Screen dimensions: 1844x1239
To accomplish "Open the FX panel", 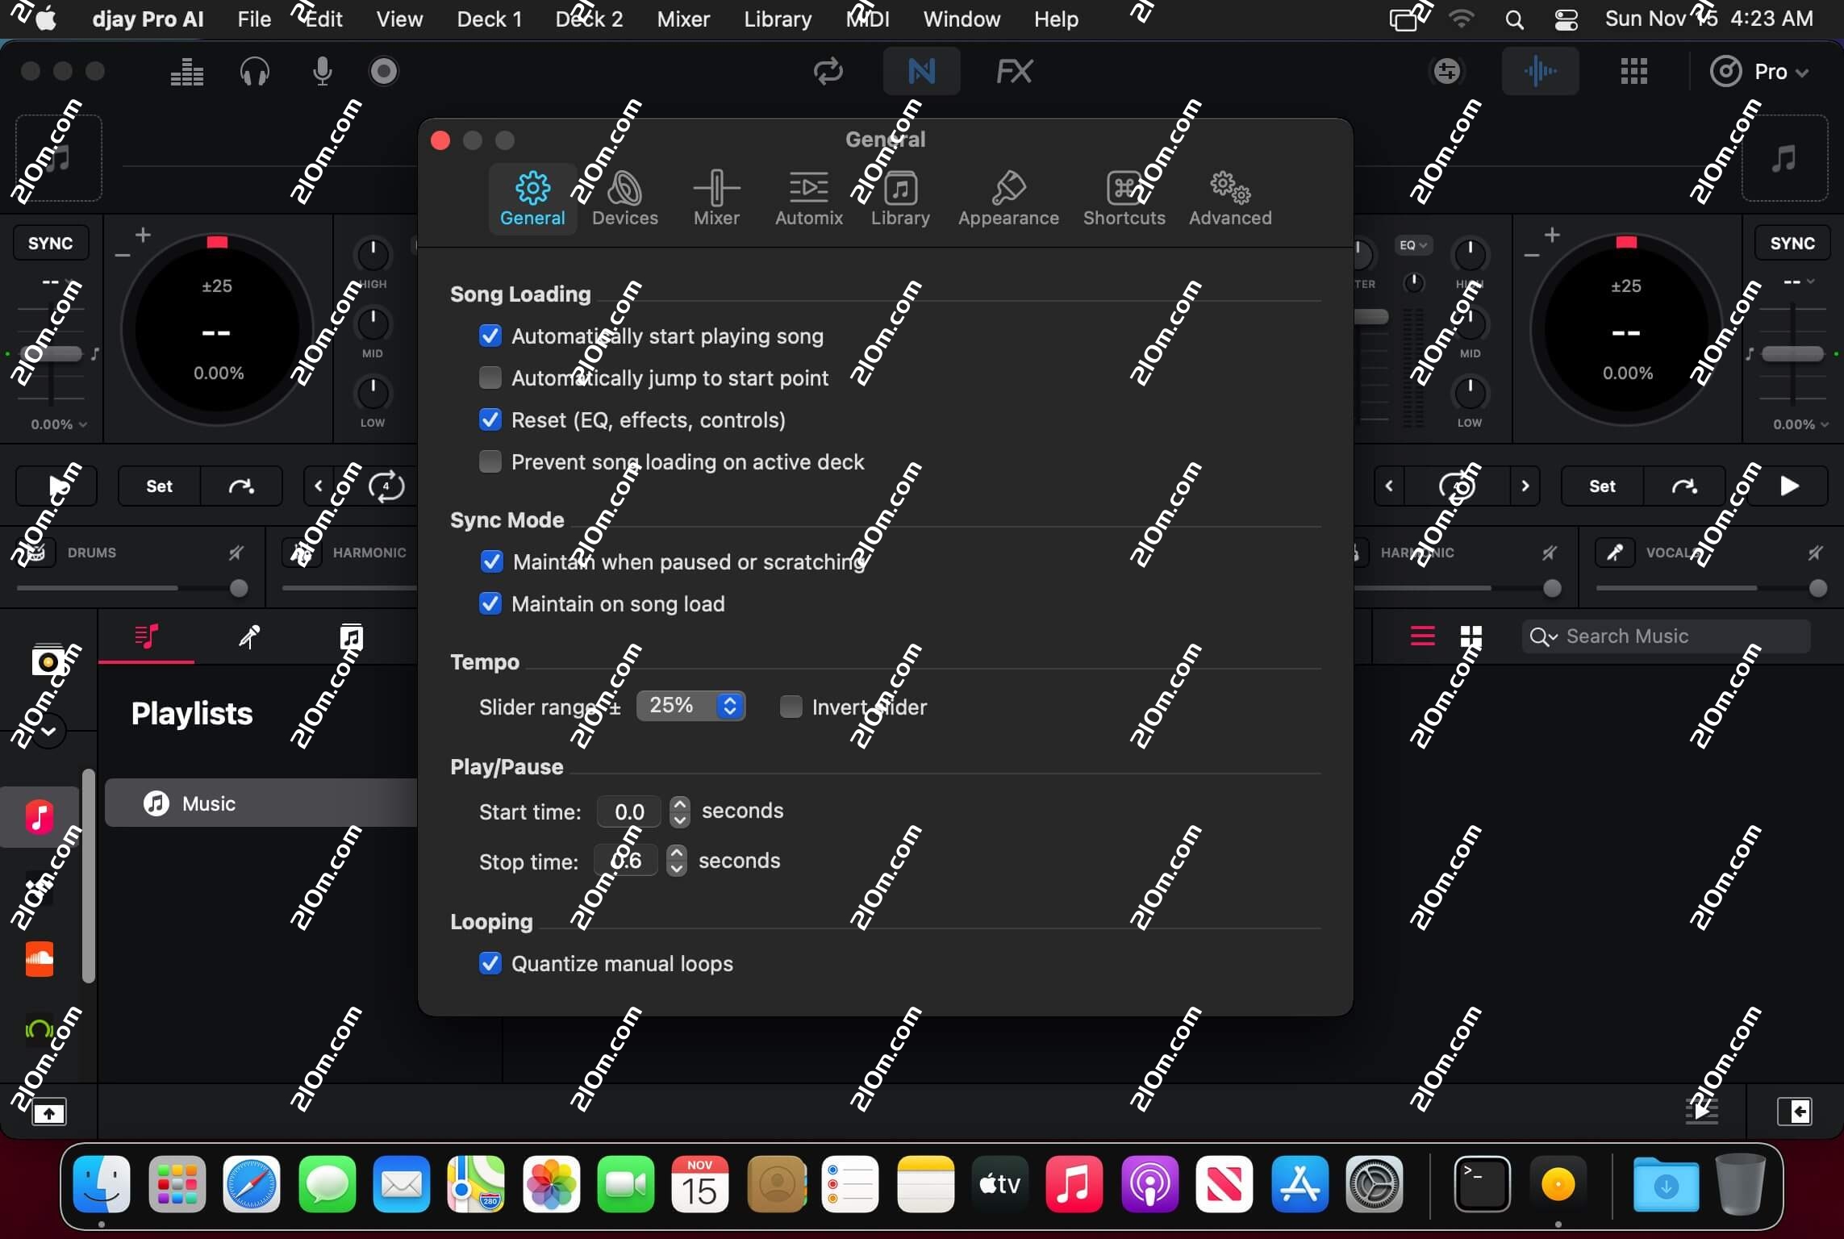I will click(1014, 71).
